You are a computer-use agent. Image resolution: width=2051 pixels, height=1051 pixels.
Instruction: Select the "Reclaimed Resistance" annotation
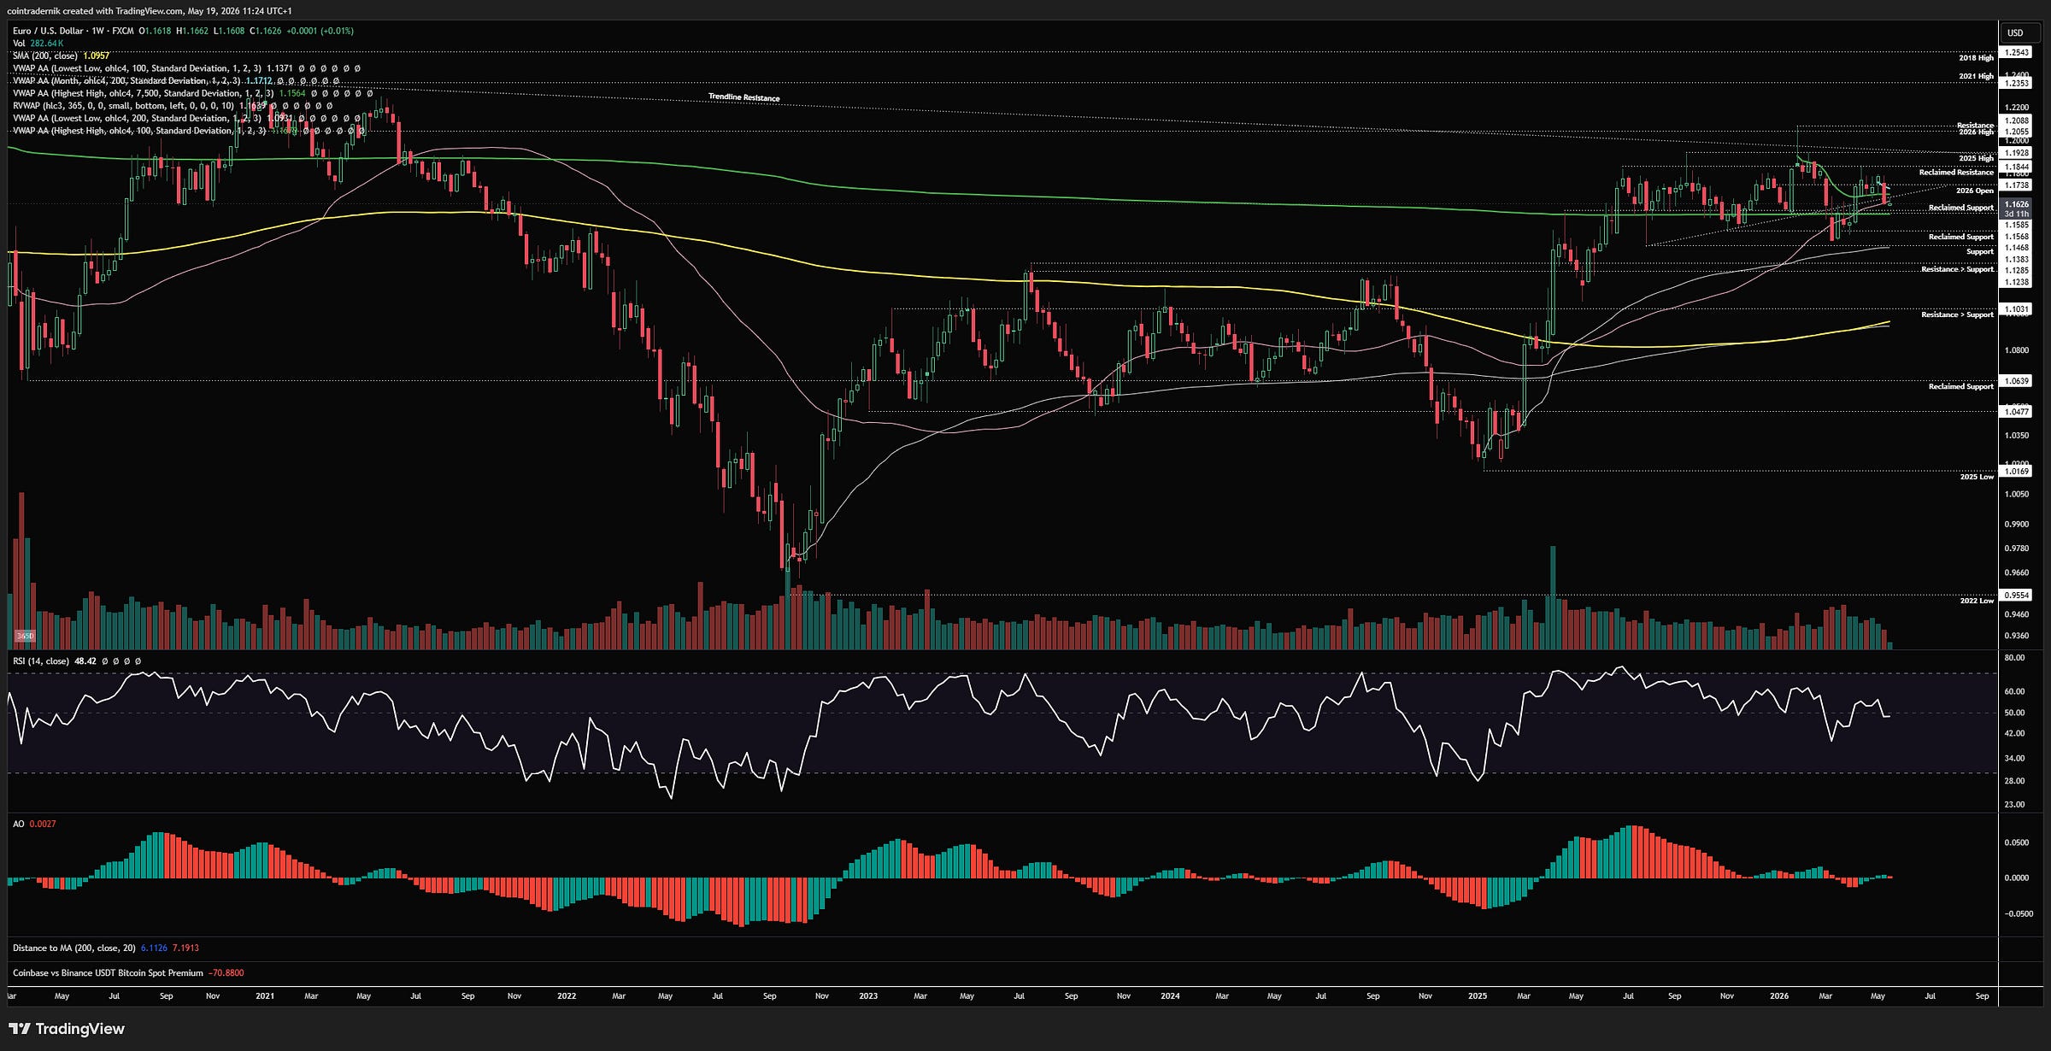(x=1956, y=173)
